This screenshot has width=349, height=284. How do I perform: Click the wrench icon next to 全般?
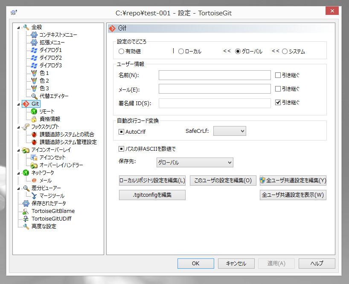click(26, 27)
